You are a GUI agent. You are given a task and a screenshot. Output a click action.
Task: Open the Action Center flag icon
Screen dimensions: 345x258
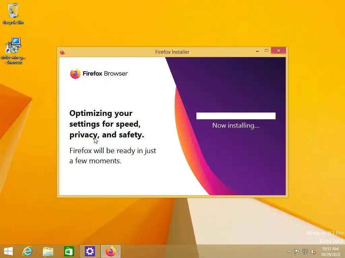pos(297,251)
